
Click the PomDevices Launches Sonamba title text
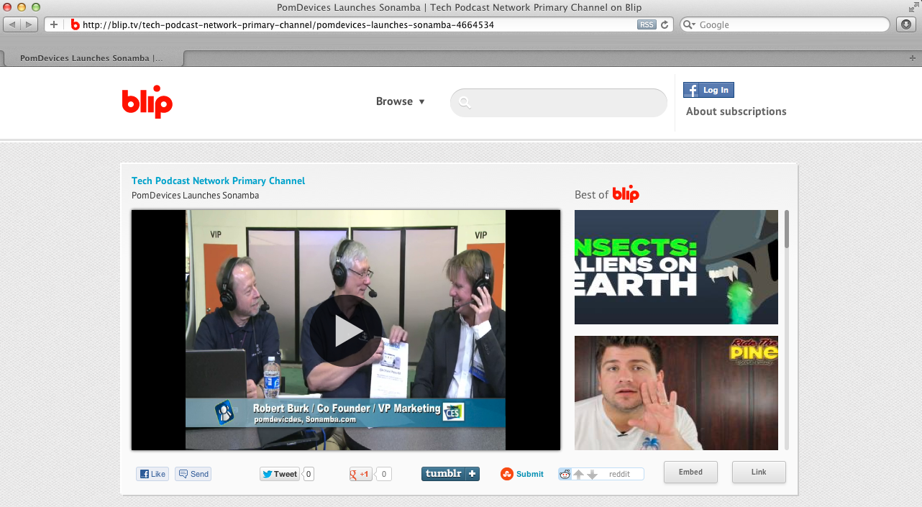tap(195, 196)
